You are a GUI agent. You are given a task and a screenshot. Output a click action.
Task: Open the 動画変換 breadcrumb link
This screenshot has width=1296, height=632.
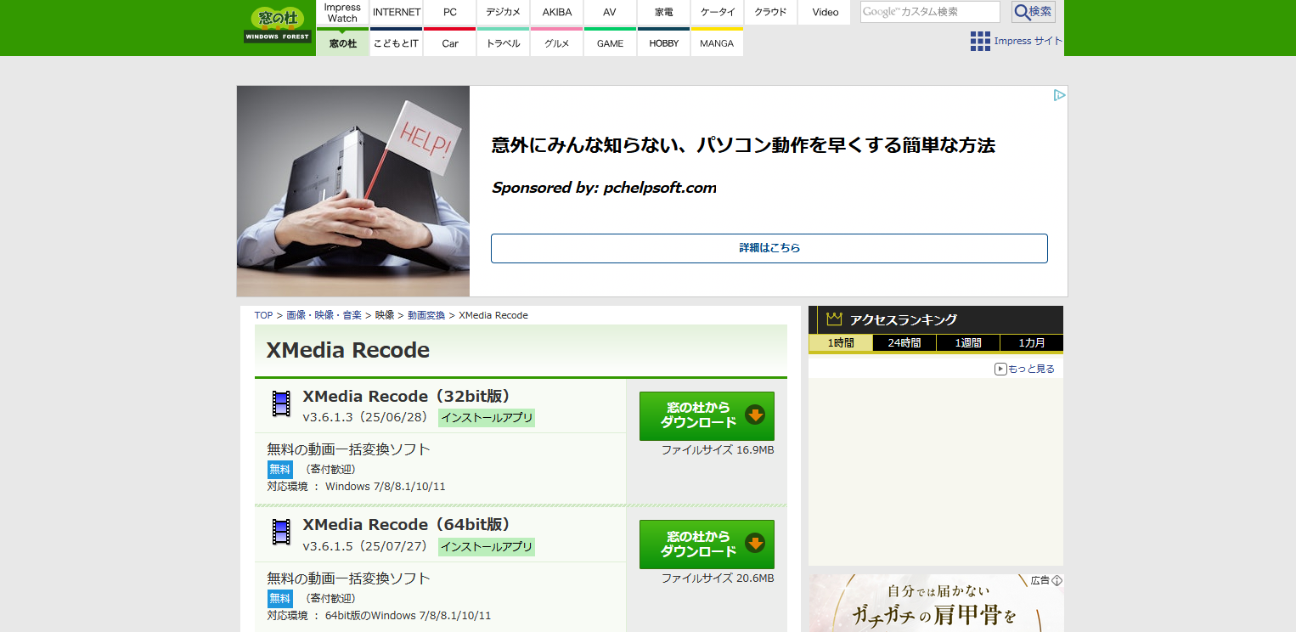(x=426, y=315)
